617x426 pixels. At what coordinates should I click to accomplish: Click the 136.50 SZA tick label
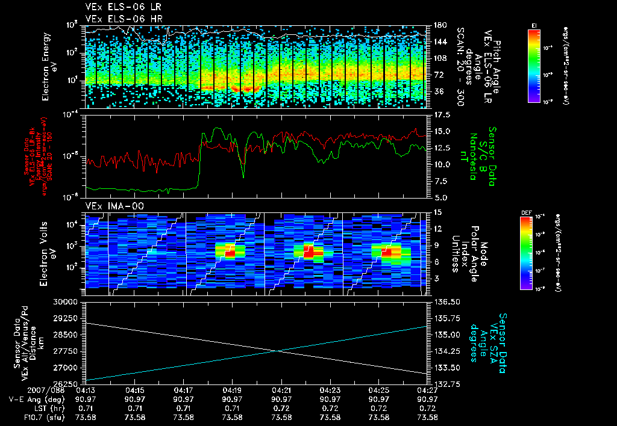(x=448, y=302)
